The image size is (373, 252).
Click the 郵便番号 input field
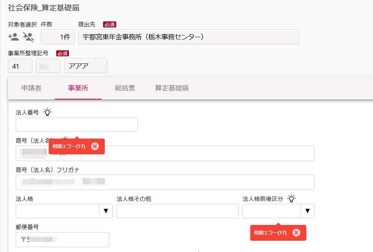pyautogui.click(x=63, y=240)
